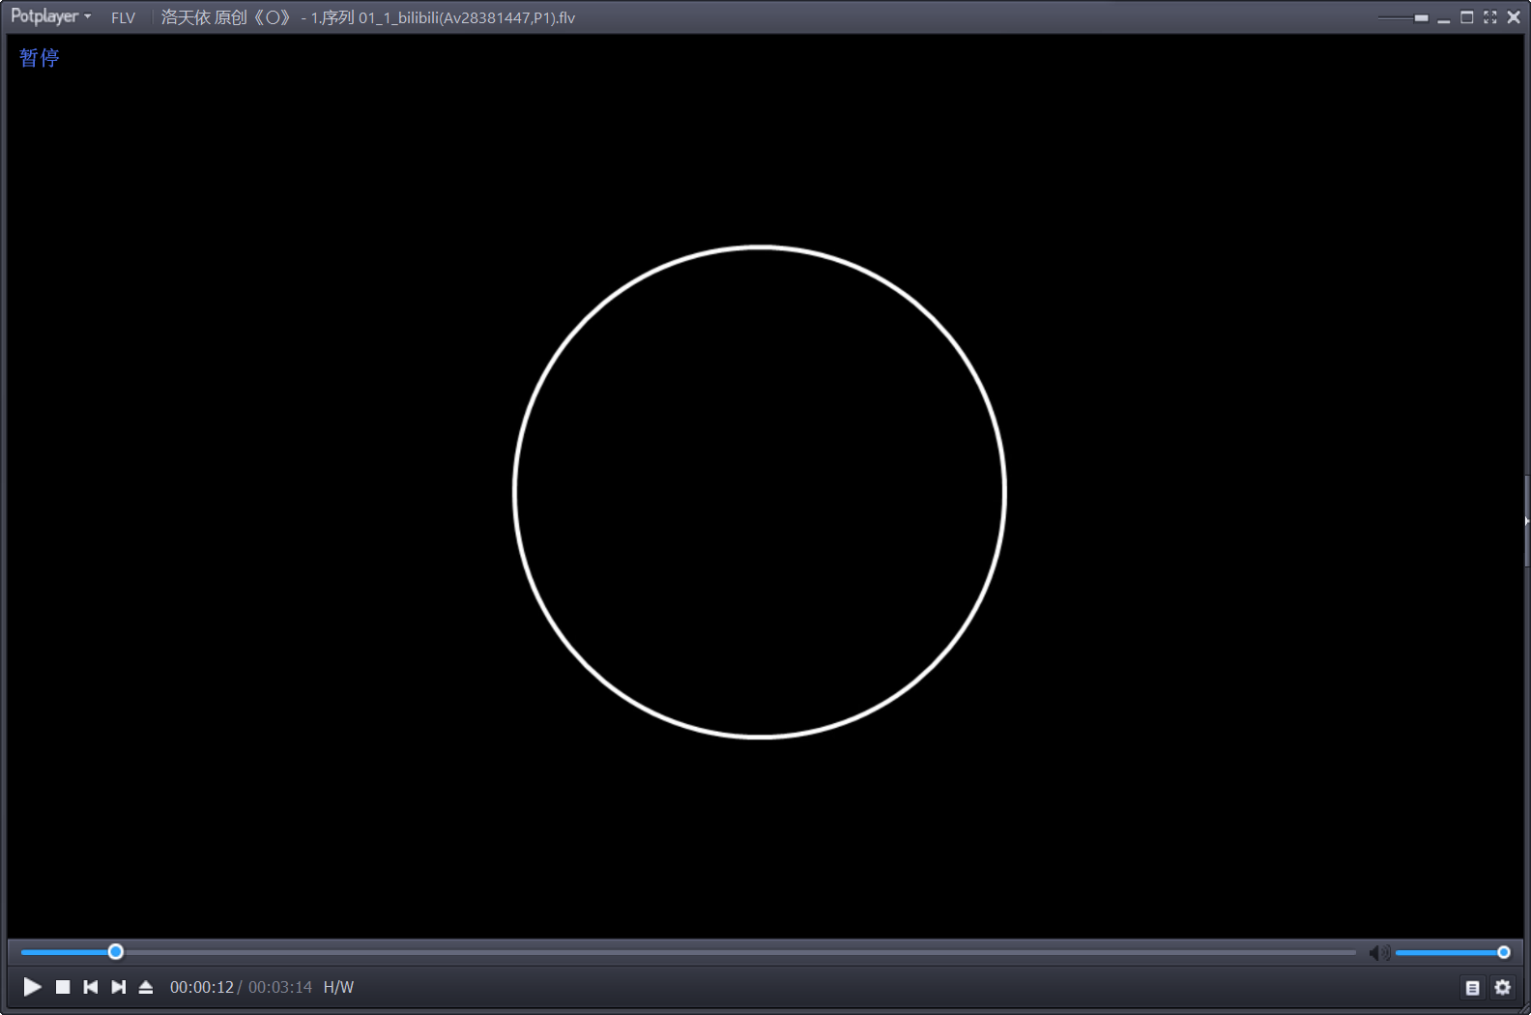Click the total duration 00:03:14
This screenshot has height=1015, width=1531.
point(280,987)
